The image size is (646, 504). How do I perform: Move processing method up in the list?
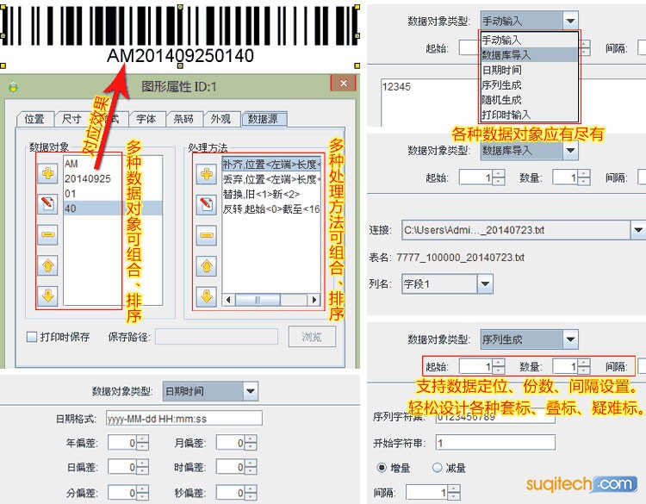(x=207, y=266)
